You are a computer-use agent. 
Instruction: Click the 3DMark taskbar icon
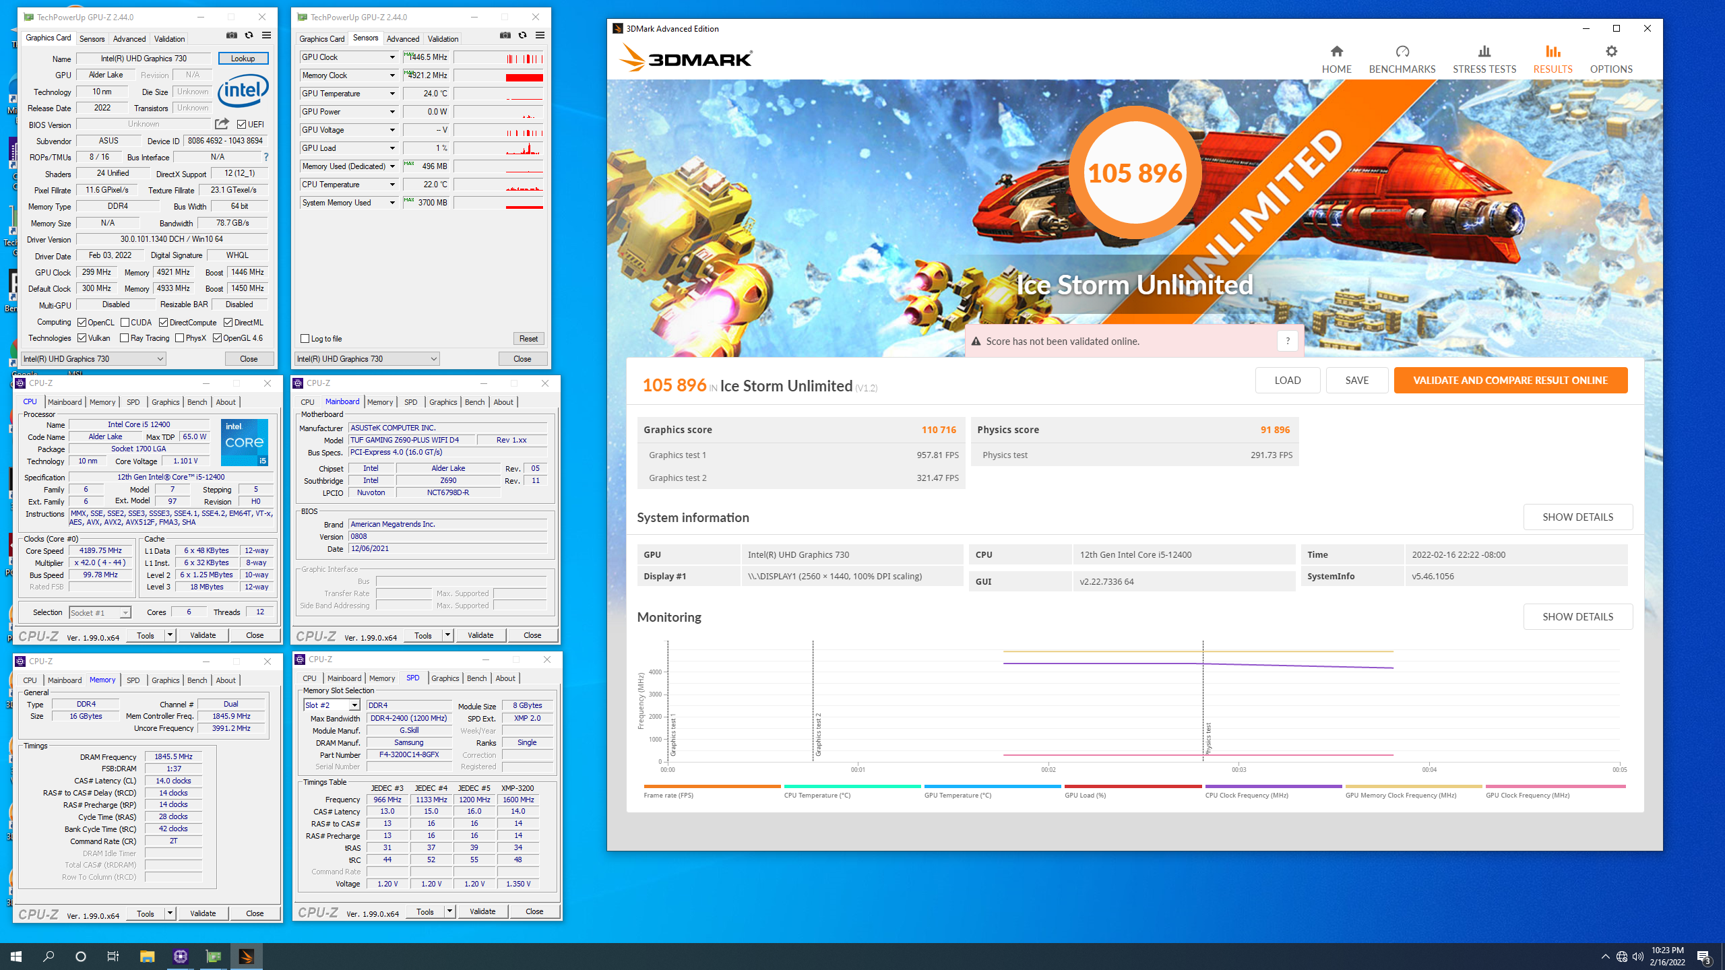[246, 956]
